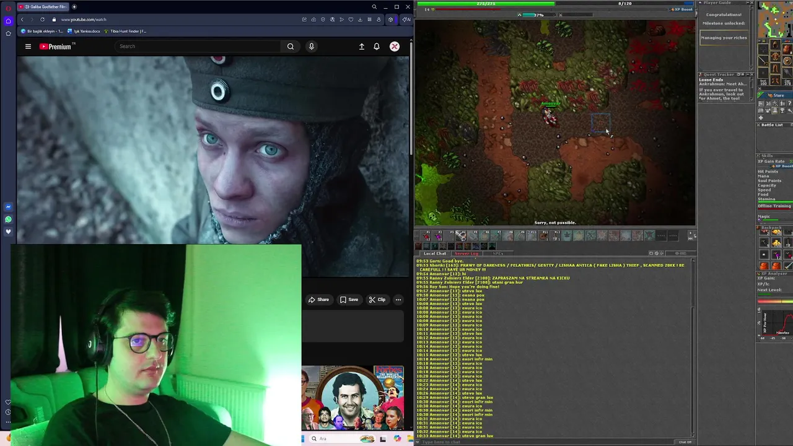Close the Player Guide panel
This screenshot has width=793, height=446.
click(751, 3)
